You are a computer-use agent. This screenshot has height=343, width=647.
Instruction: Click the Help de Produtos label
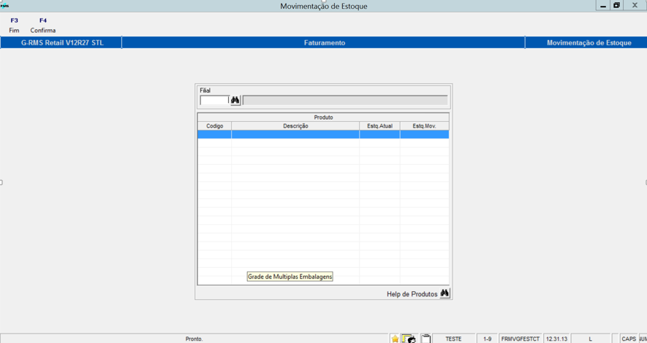[412, 294]
